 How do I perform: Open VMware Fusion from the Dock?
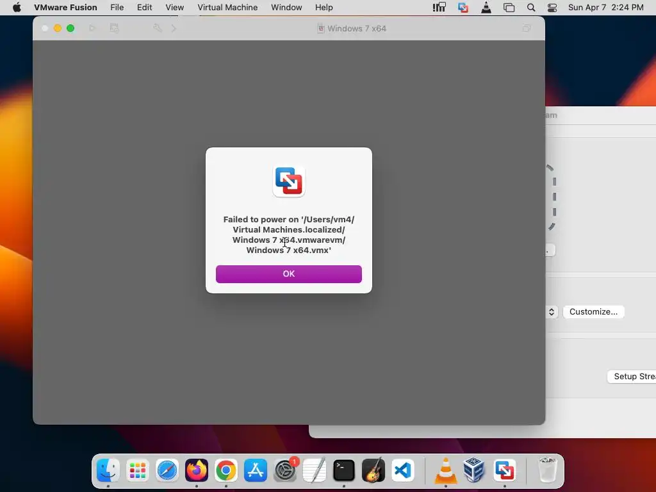coord(505,470)
